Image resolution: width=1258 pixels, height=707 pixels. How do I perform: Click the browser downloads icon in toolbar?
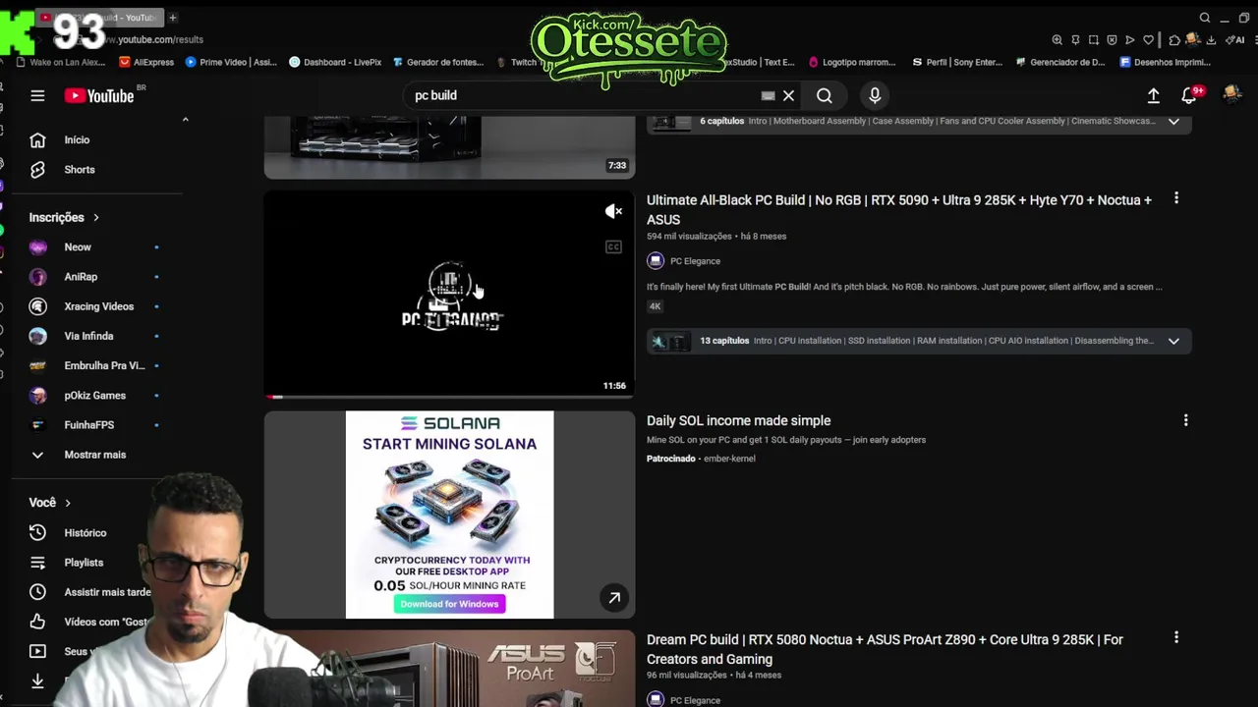click(x=1211, y=40)
